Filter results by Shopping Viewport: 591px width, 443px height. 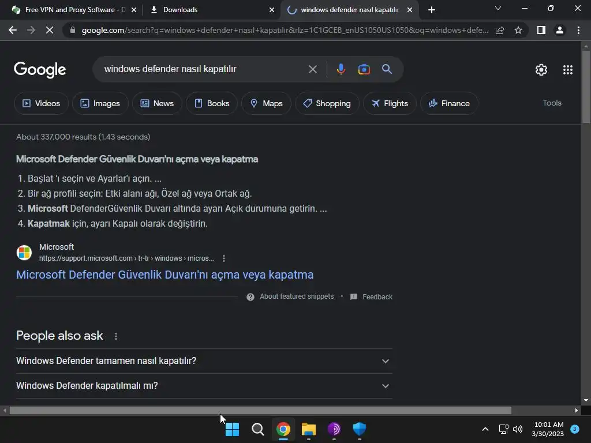[x=327, y=103]
